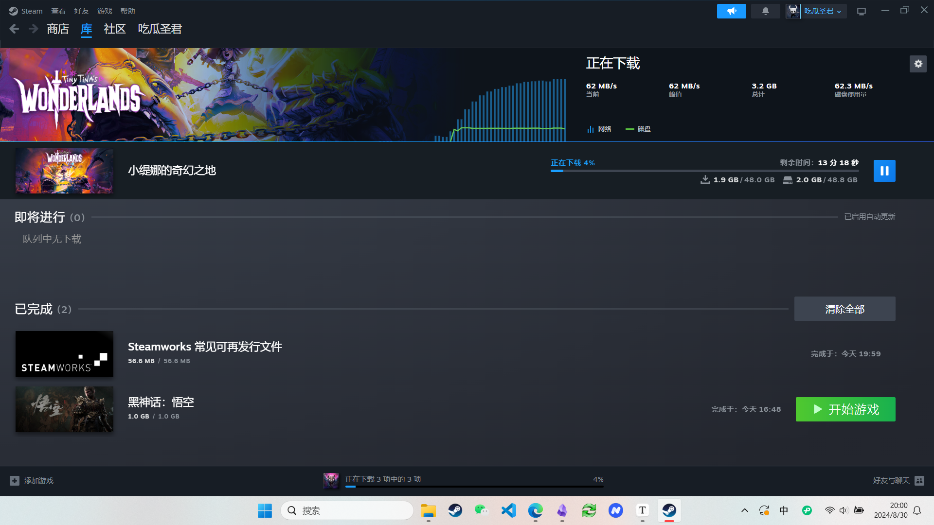Show hidden tray icons chevron

[744, 510]
